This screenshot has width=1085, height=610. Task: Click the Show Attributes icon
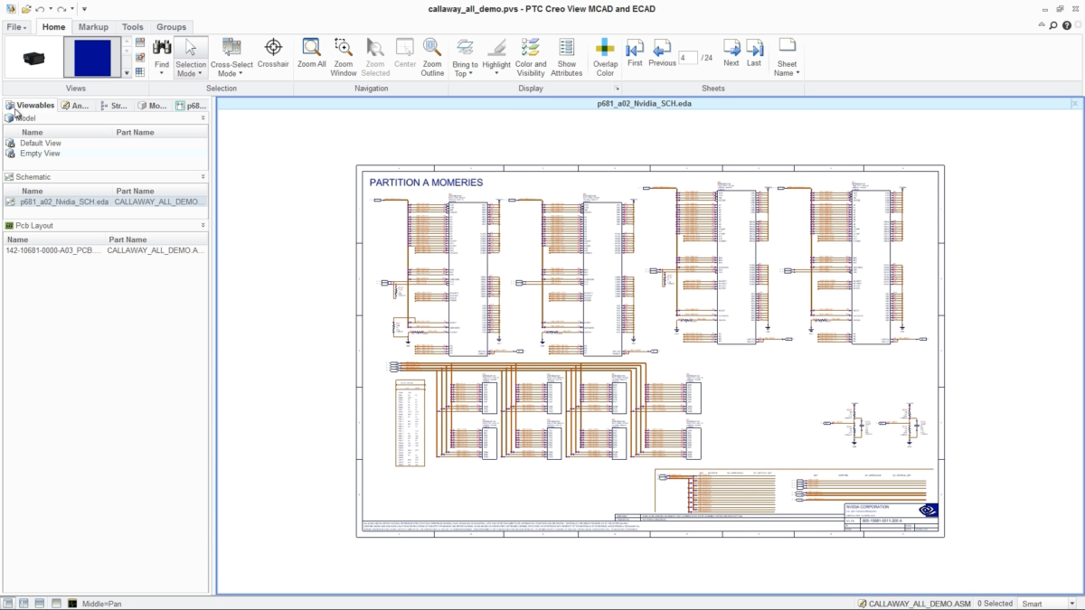click(x=566, y=56)
